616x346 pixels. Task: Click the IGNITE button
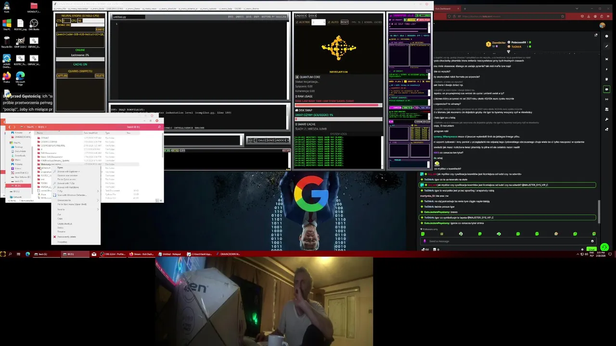pyautogui.click(x=100, y=29)
